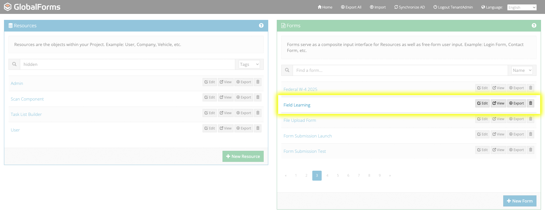Click the New Resource button
Screen dimensions: 545x213
[243, 156]
